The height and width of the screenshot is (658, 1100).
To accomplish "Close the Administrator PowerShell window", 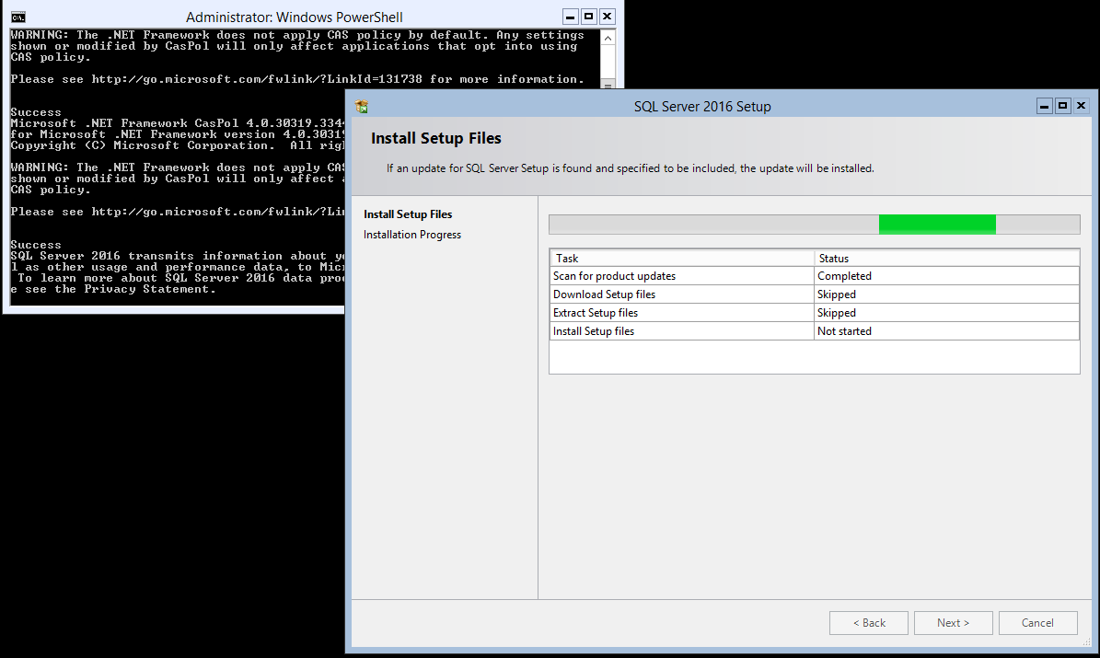I will [607, 17].
